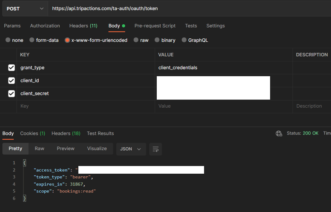331x212 pixels.
Task: Click the KEY column header
Action: point(25,55)
